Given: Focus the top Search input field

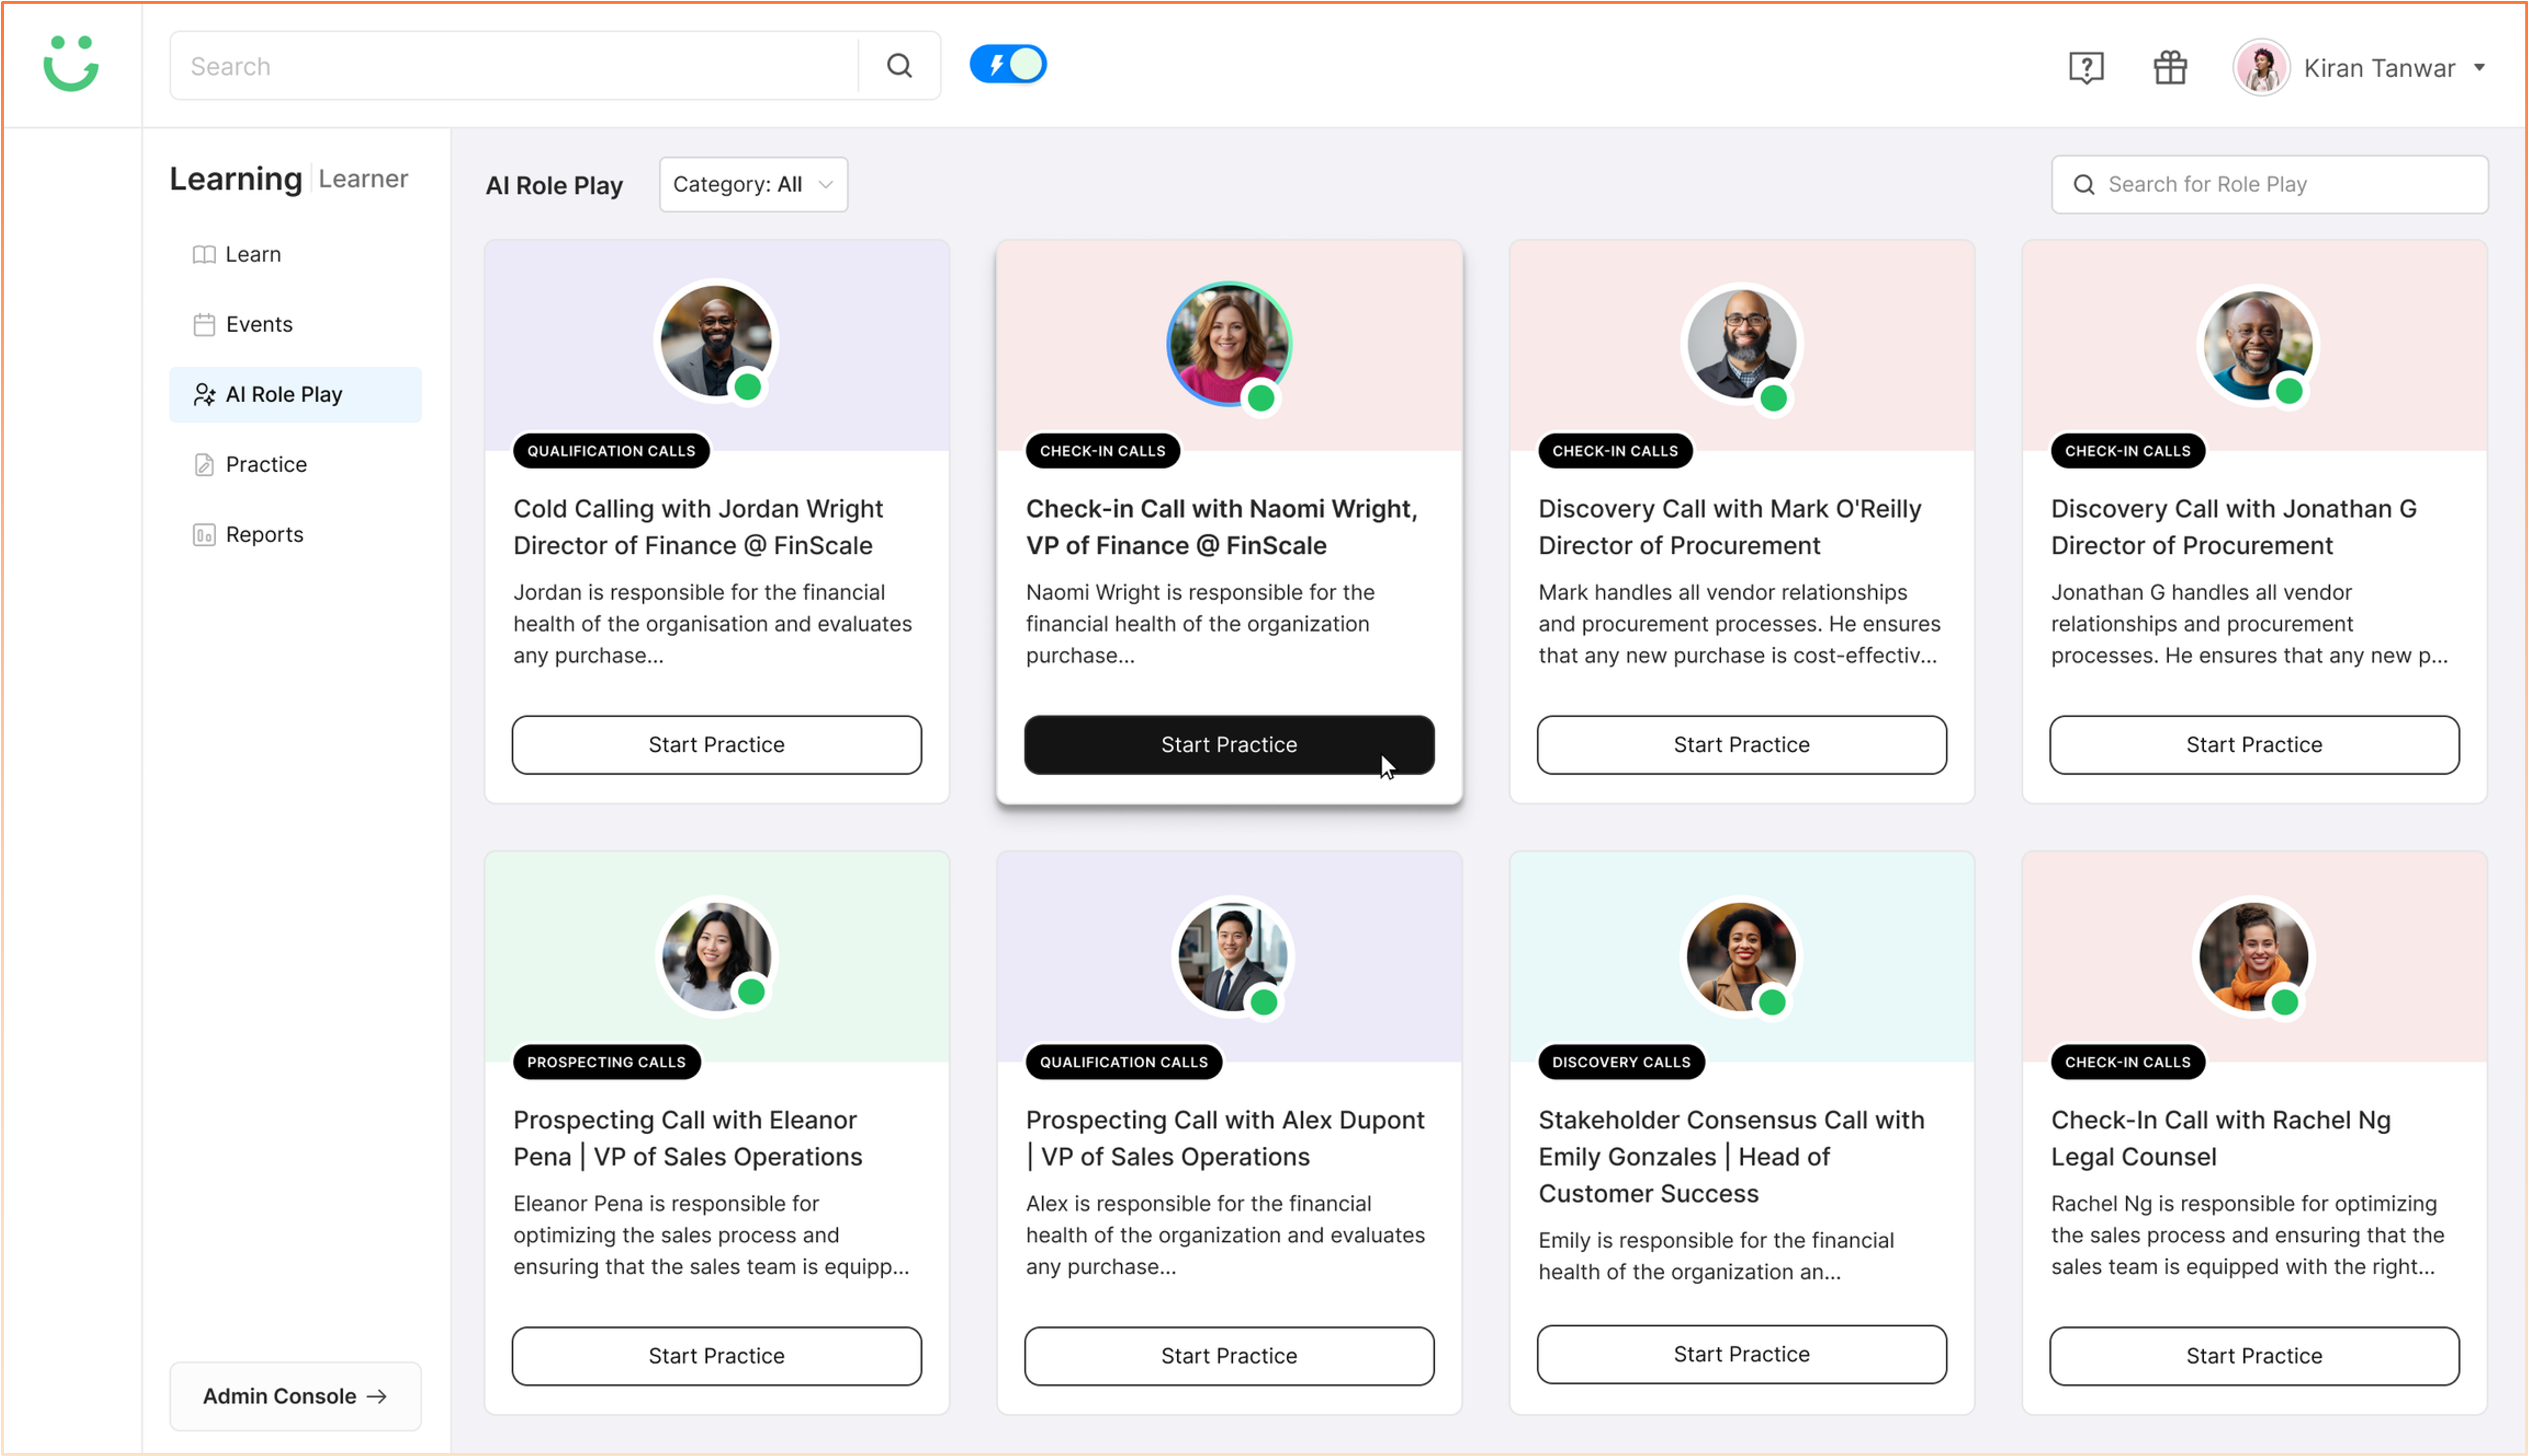Looking at the screenshot, I should pos(514,66).
